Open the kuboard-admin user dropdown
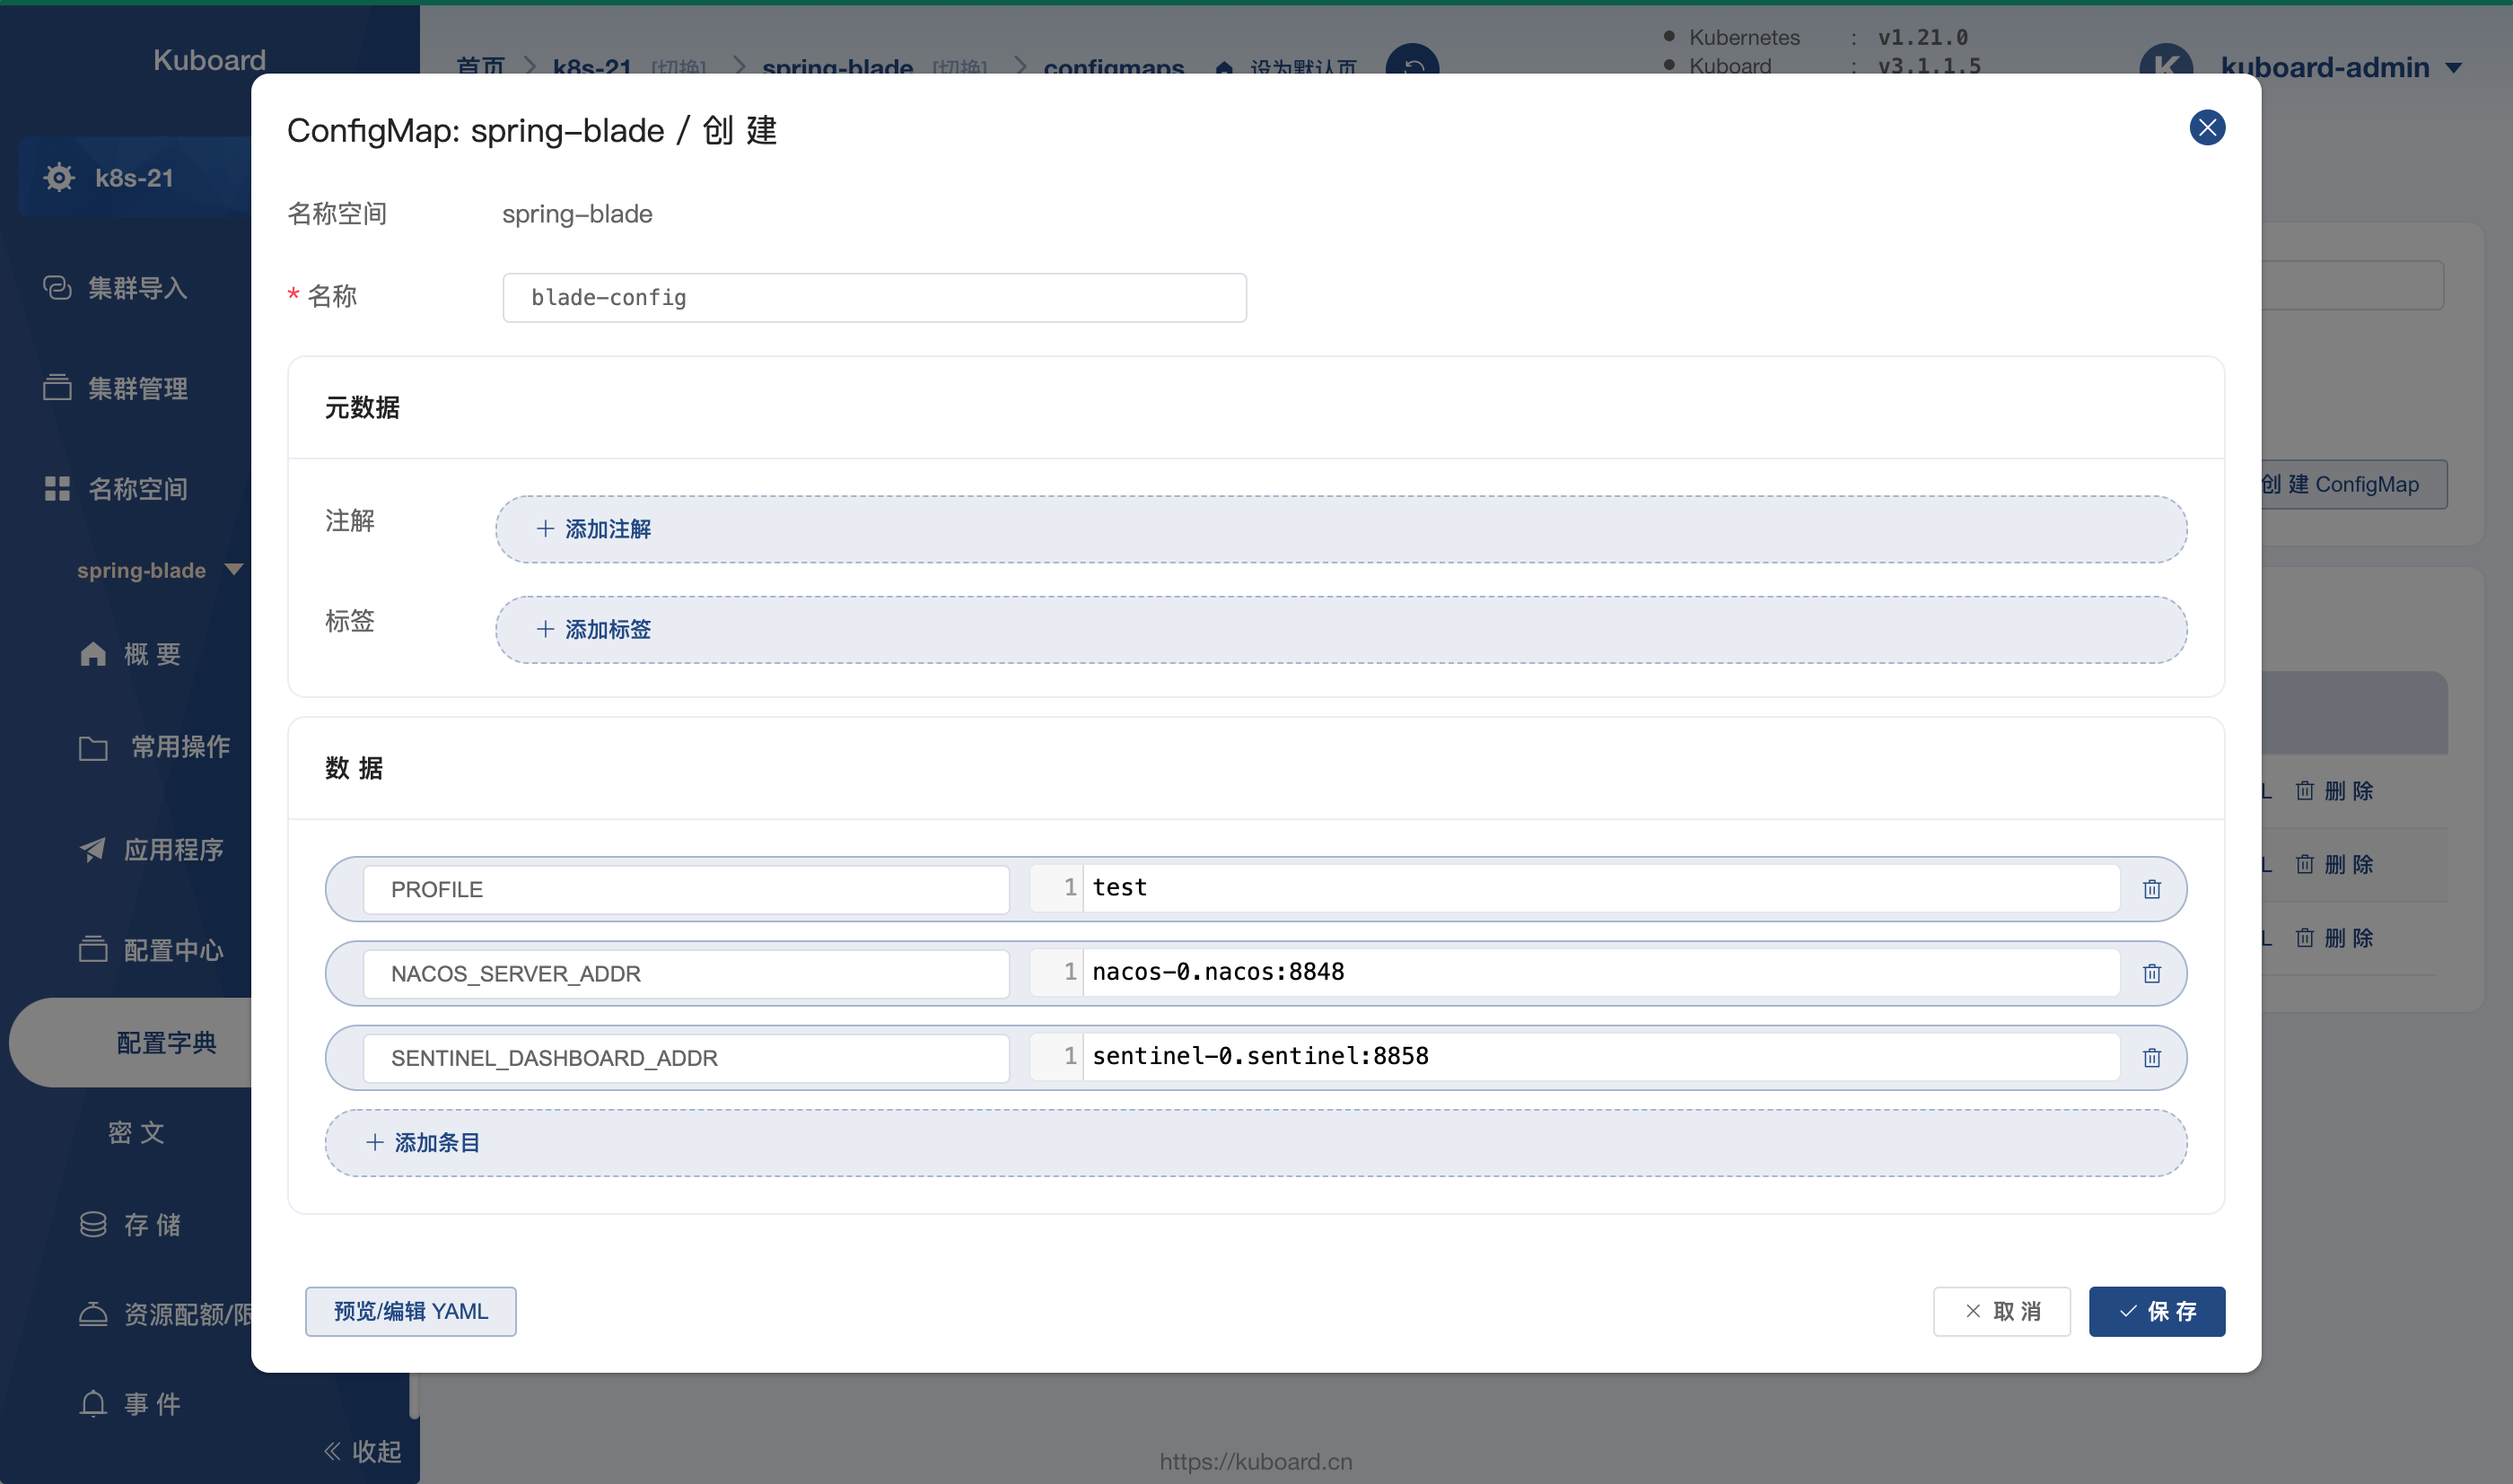2513x1484 pixels. coord(2340,67)
